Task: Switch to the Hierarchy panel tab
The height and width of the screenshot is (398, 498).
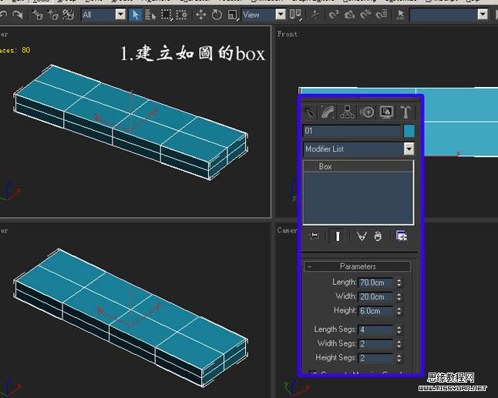Action: pyautogui.click(x=347, y=112)
